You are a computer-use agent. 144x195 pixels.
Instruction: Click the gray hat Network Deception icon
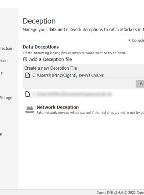coord(30,110)
